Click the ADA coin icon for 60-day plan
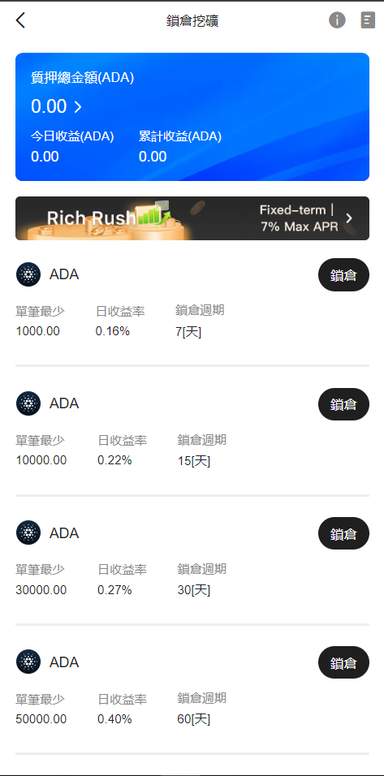The width and height of the screenshot is (384, 776). tap(28, 662)
